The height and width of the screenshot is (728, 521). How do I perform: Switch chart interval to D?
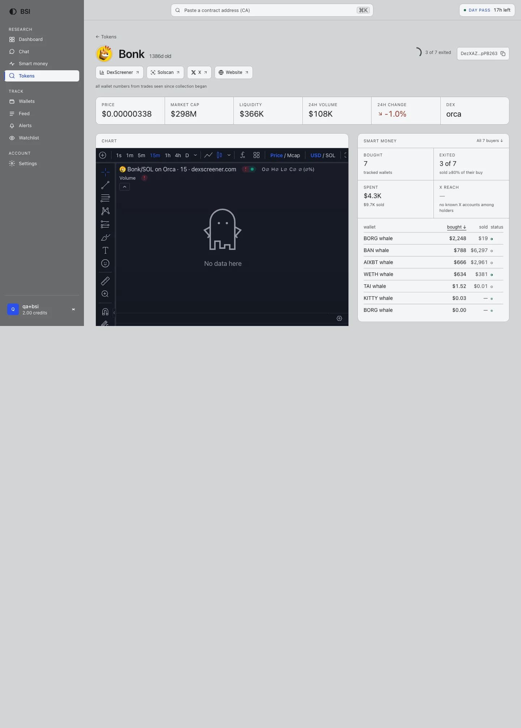187,155
